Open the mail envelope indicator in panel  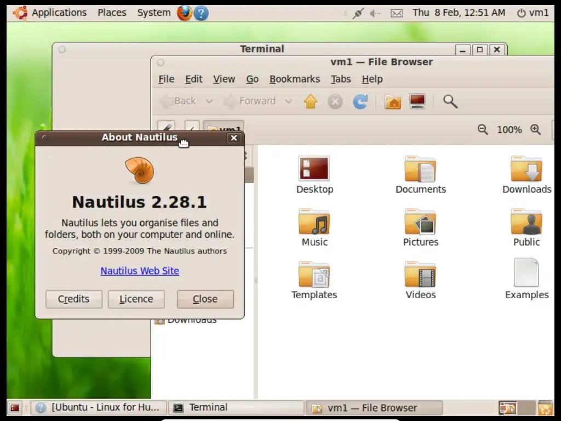point(397,13)
